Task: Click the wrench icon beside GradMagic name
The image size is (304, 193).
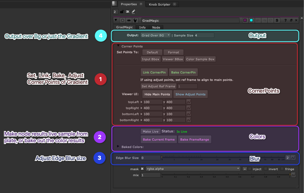Action: point(135,21)
